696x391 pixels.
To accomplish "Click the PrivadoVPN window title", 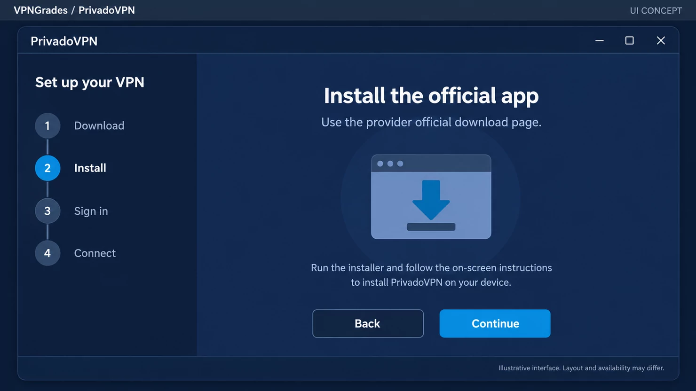I will click(x=64, y=41).
